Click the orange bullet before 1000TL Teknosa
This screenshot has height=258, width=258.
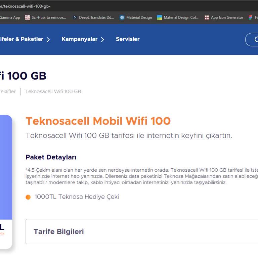point(28,197)
